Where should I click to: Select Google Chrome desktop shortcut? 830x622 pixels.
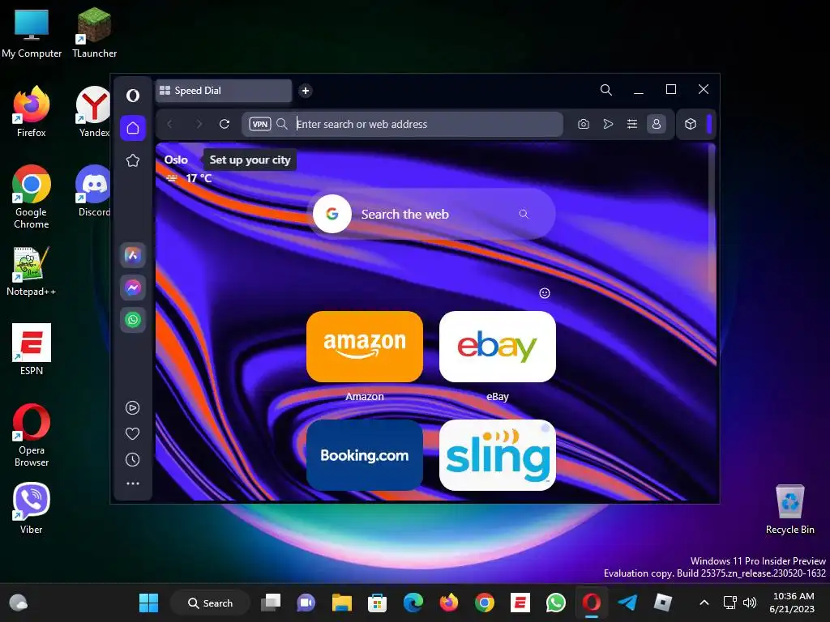click(x=32, y=197)
